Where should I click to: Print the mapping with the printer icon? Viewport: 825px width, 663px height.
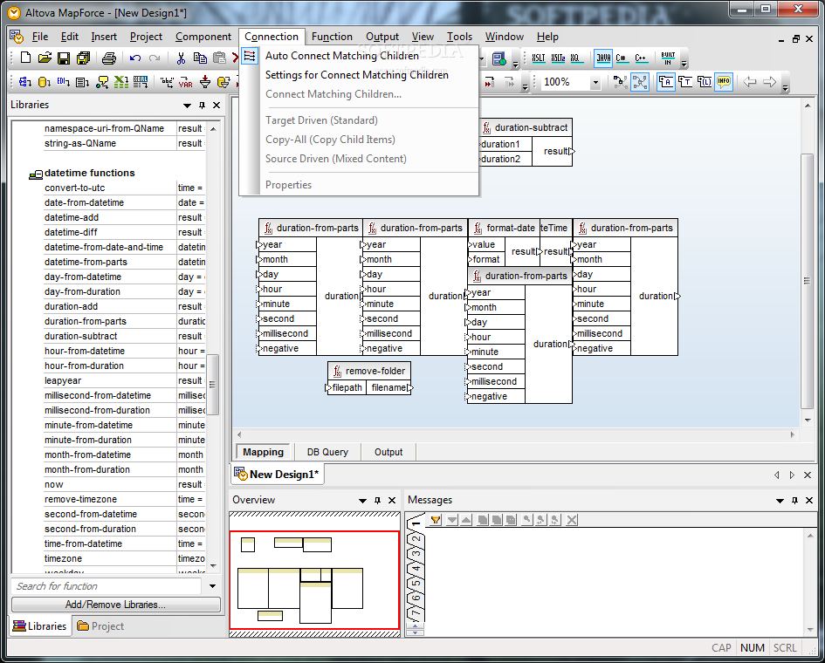click(109, 58)
